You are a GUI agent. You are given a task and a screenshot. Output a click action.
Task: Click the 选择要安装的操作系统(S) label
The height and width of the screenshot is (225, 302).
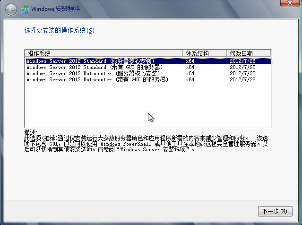click(x=59, y=30)
